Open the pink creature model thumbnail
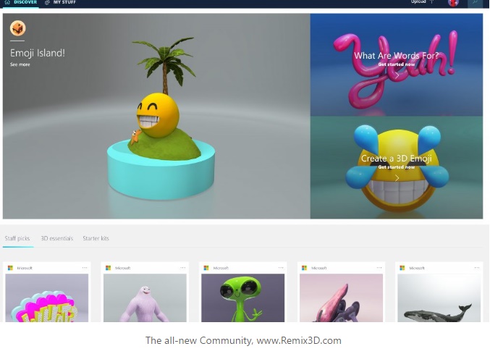 (341, 298)
